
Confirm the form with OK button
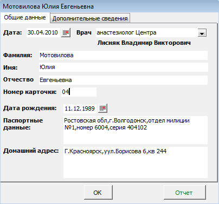point(98,193)
